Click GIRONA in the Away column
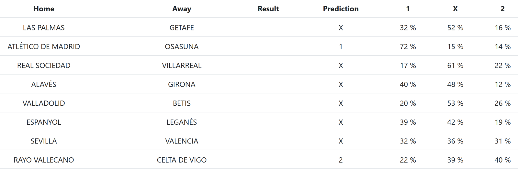Screen dimensions: 518x169 (182, 84)
